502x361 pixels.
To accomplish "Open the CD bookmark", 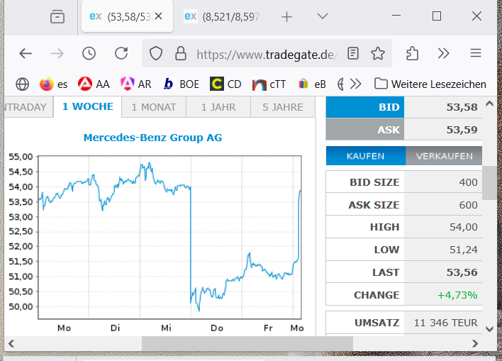I will click(225, 84).
